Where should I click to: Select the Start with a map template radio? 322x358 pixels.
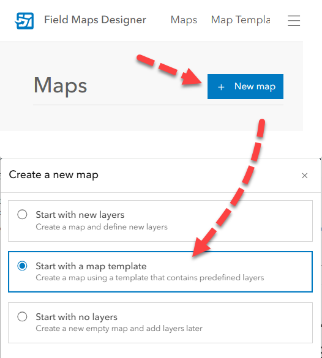pos(22,266)
